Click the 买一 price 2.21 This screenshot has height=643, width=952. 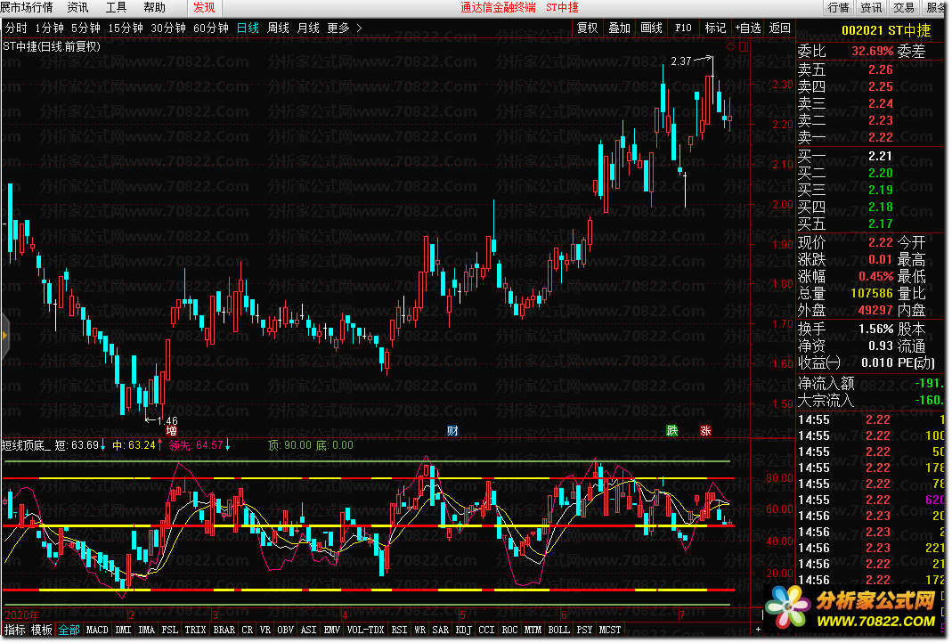click(881, 156)
